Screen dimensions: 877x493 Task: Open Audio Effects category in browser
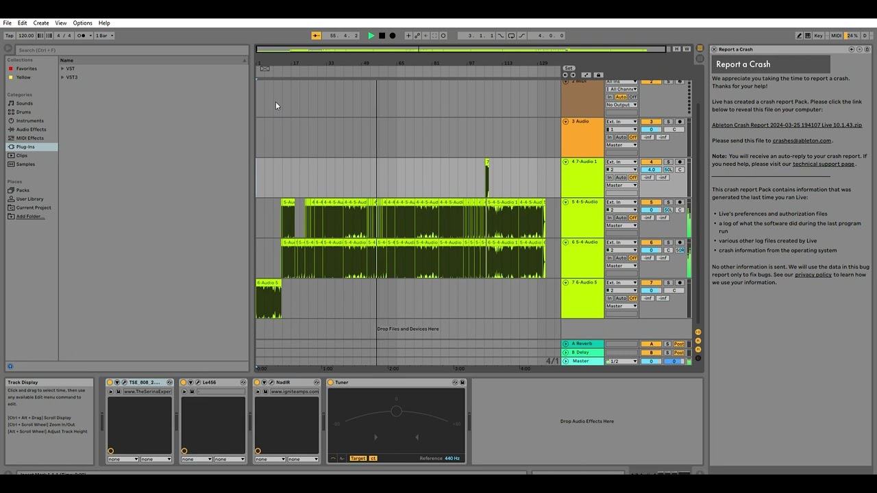pos(31,129)
